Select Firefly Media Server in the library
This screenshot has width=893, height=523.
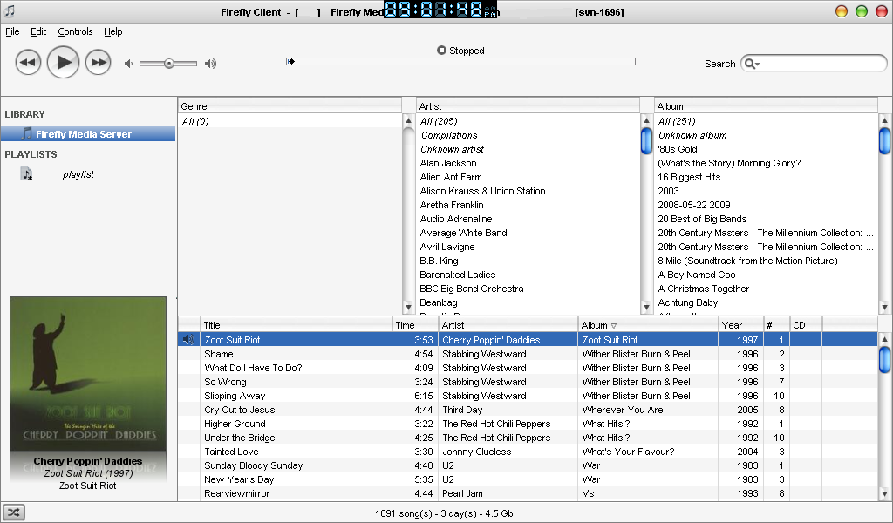coord(88,133)
